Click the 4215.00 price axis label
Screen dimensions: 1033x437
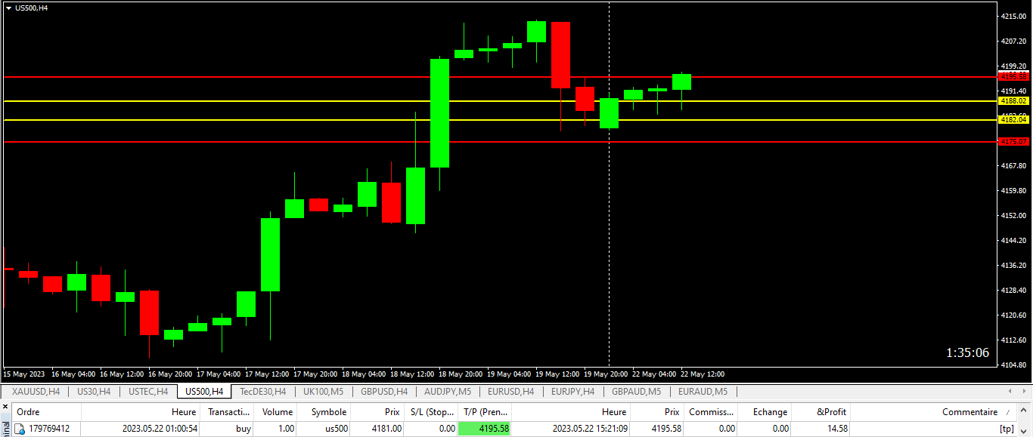tap(1013, 16)
